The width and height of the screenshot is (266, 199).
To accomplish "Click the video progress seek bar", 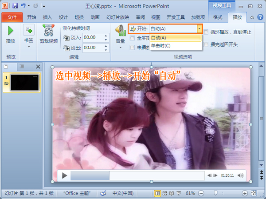I will click(137, 175).
